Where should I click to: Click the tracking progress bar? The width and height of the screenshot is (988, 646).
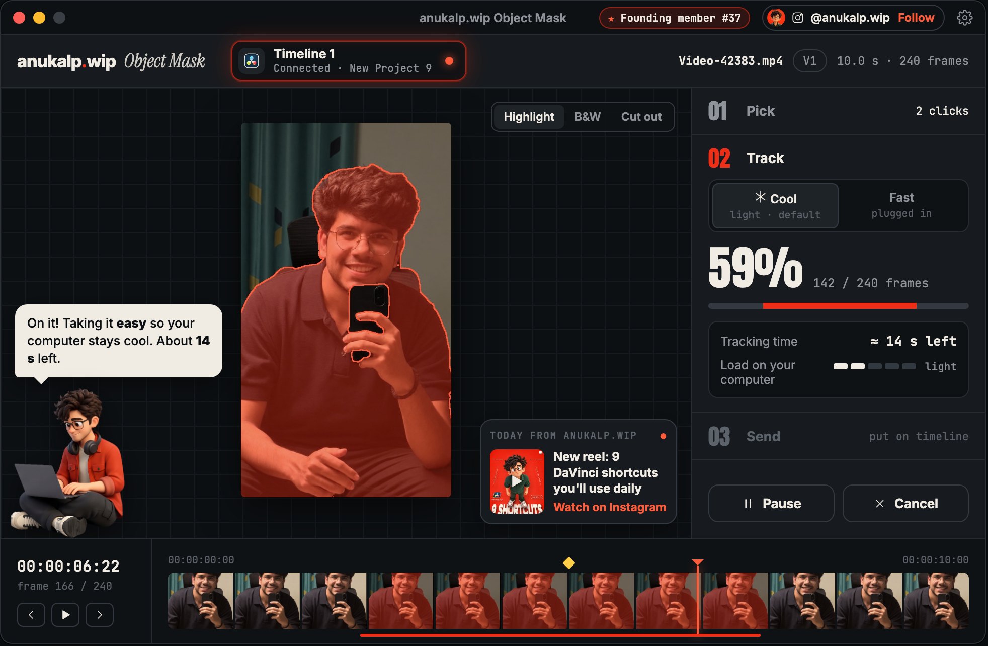click(838, 306)
